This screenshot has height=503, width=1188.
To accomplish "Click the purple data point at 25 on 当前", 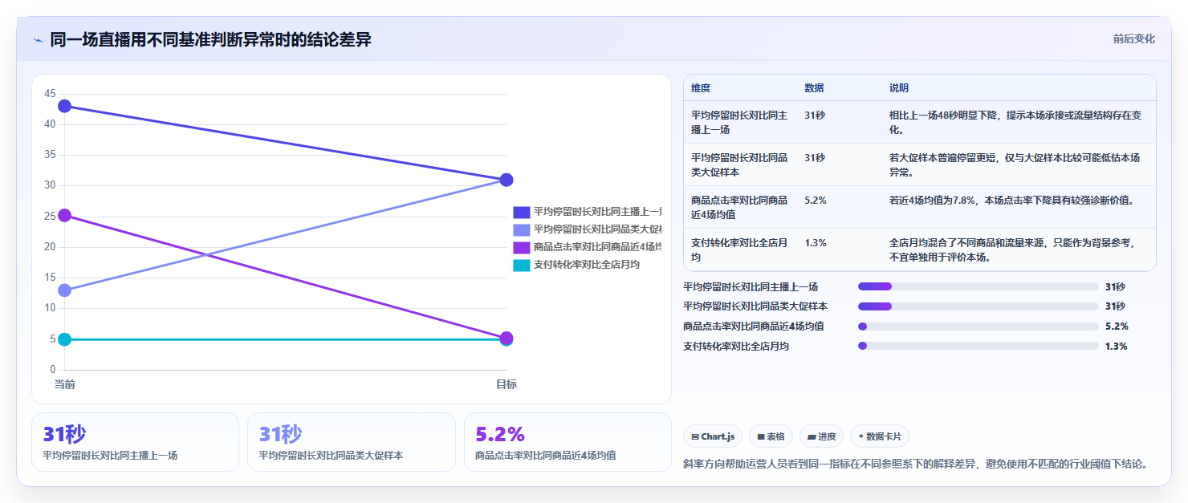I will pyautogui.click(x=64, y=215).
